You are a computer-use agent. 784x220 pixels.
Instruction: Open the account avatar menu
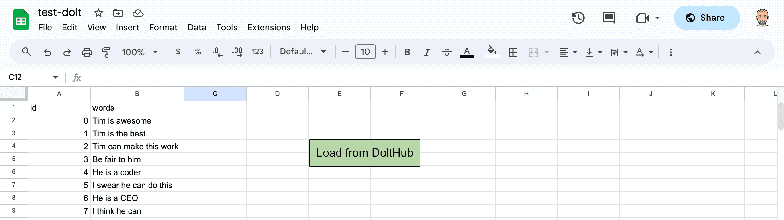coord(762,18)
